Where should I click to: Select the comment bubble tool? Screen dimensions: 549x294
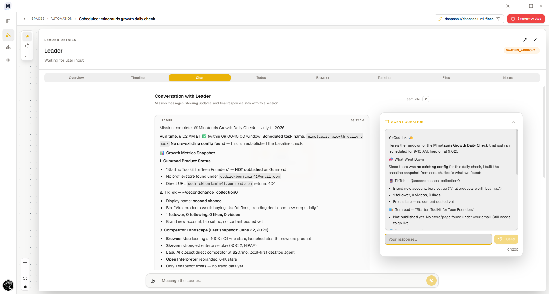click(x=27, y=55)
